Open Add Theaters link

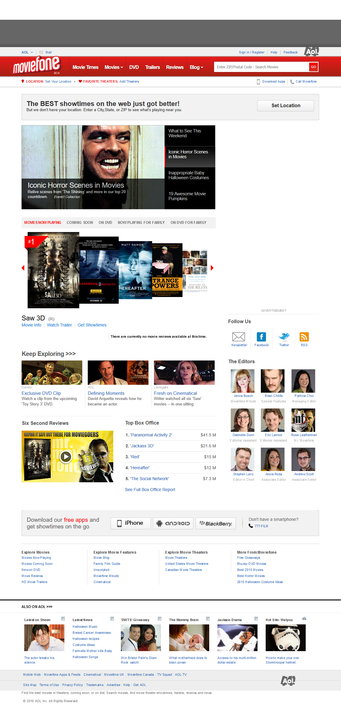tap(129, 81)
